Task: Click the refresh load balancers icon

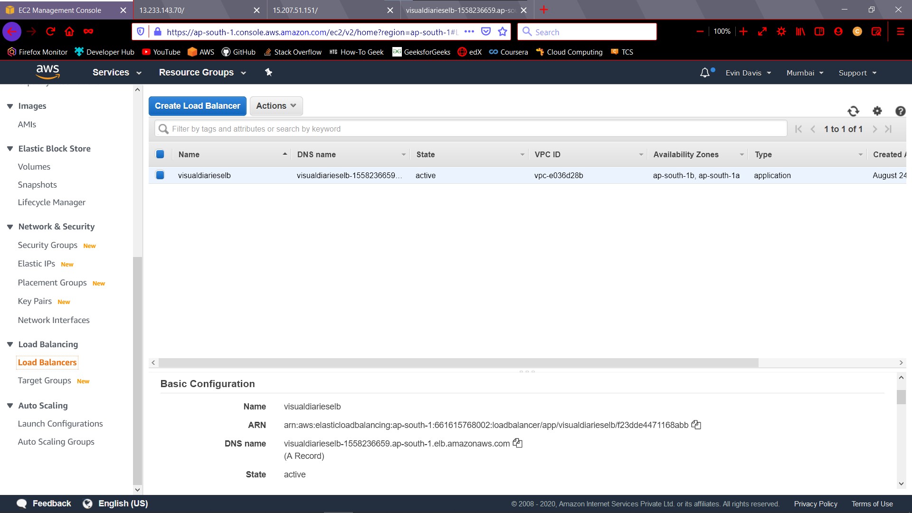Action: pos(853,111)
